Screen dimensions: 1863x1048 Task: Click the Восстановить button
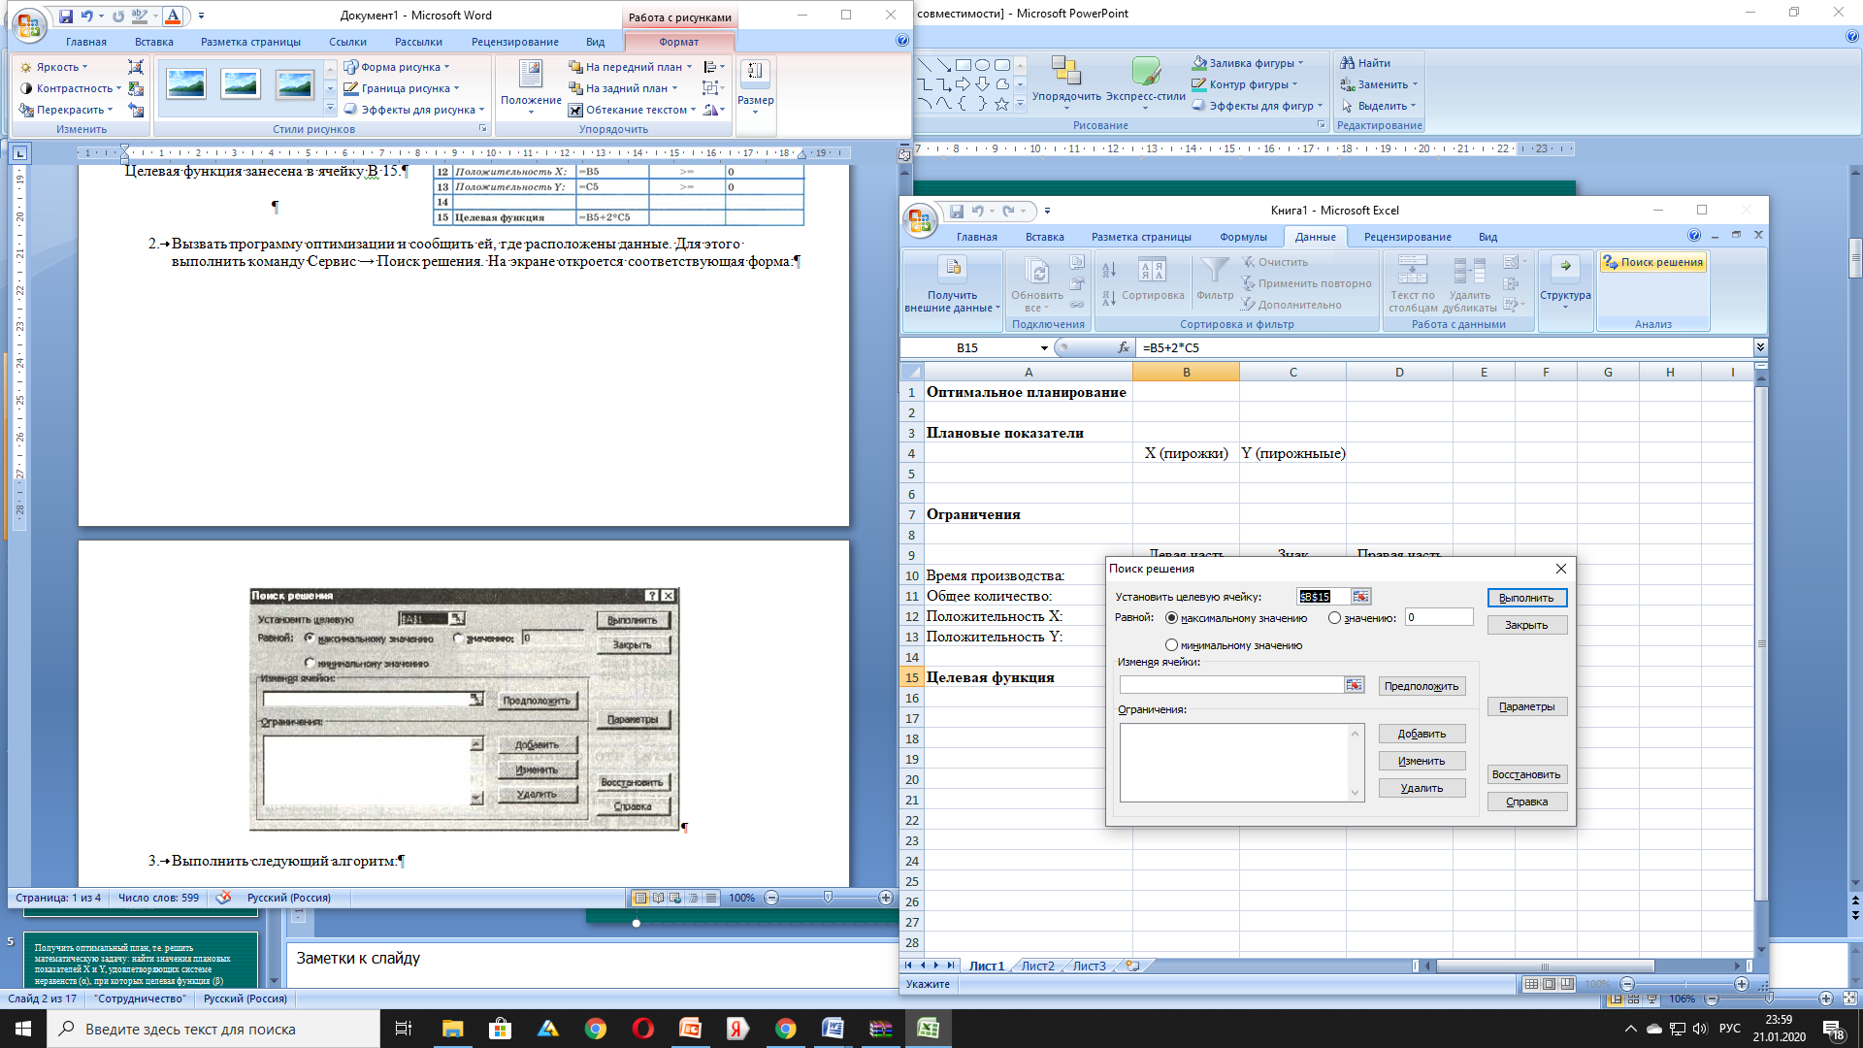click(x=1526, y=774)
